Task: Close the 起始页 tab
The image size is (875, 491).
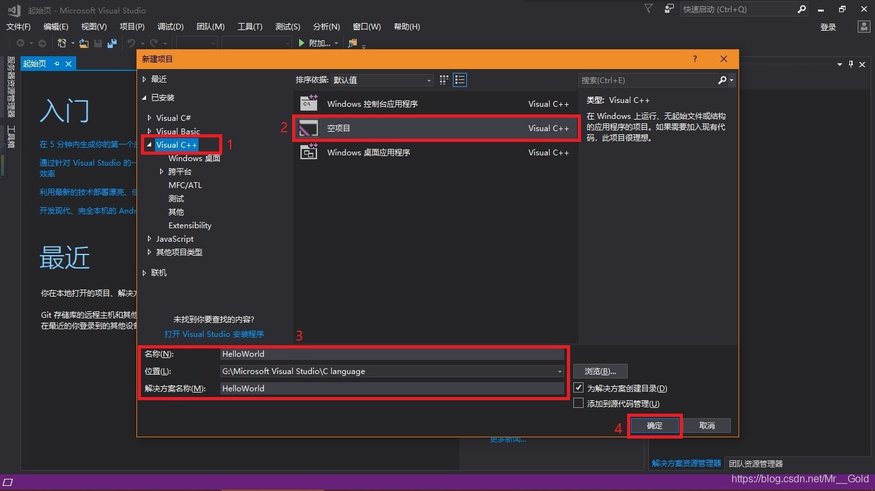Action: (68, 63)
